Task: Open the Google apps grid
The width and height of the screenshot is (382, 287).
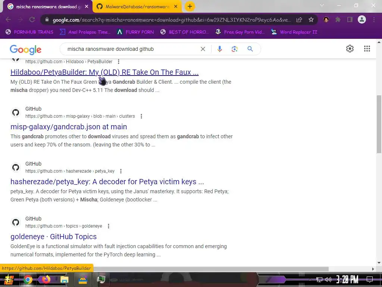Action: (367, 49)
